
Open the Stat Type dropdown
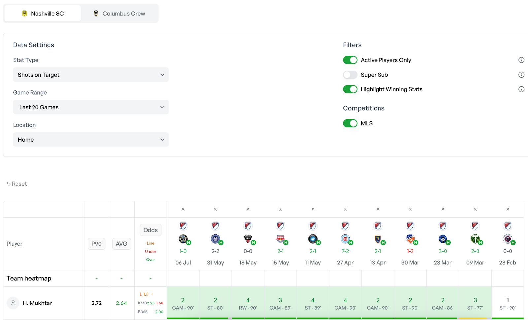pyautogui.click(x=91, y=75)
